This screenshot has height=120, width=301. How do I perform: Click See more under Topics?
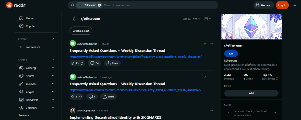[24, 115]
